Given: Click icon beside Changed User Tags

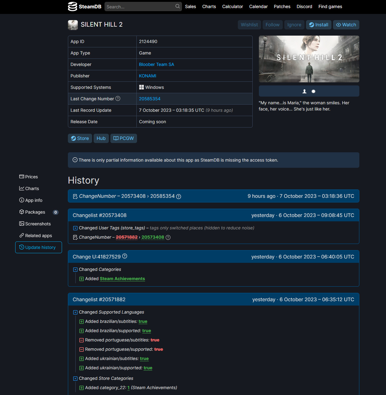Looking at the screenshot, I should pyautogui.click(x=75, y=228).
